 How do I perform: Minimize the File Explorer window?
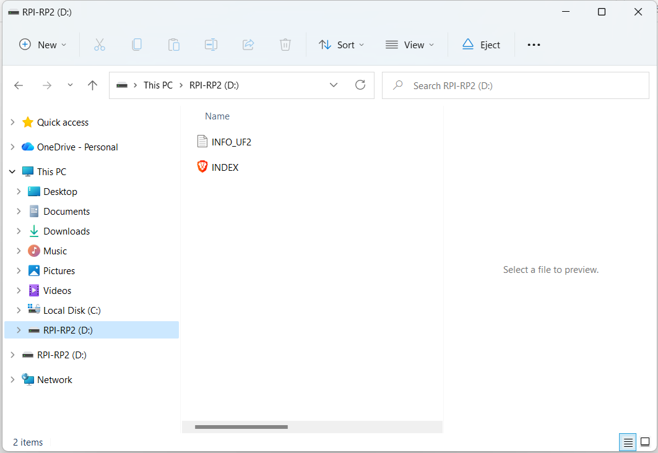(566, 12)
